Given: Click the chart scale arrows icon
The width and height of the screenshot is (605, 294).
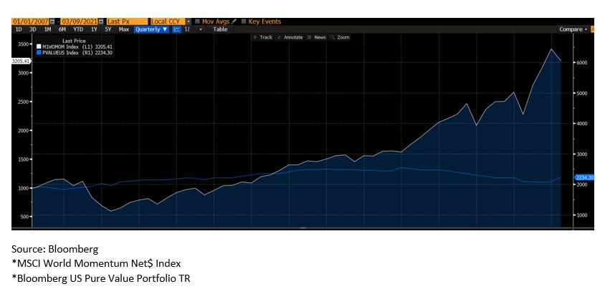Looking at the screenshot, I should (187, 29).
